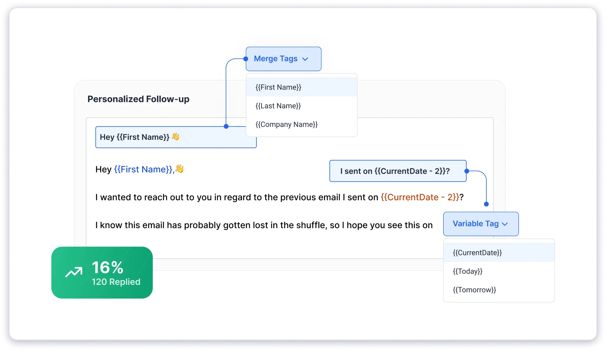Click the blue {{First Name}} tag in the email body
This screenshot has height=351, width=606.
point(144,169)
